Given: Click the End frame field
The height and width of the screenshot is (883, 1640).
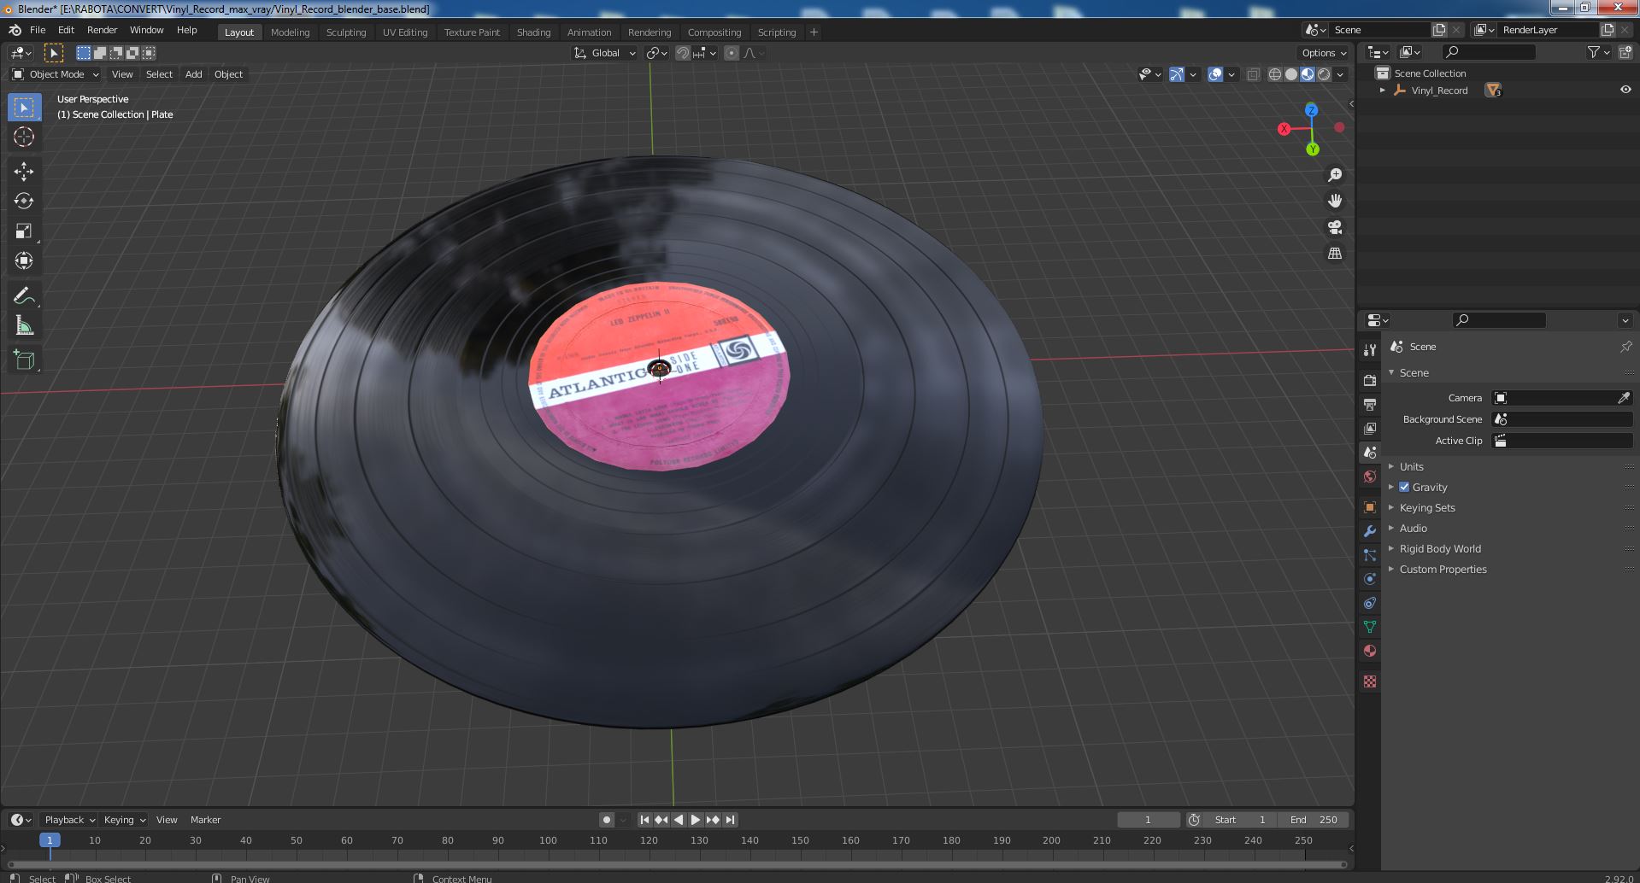Looking at the screenshot, I should click(1314, 820).
